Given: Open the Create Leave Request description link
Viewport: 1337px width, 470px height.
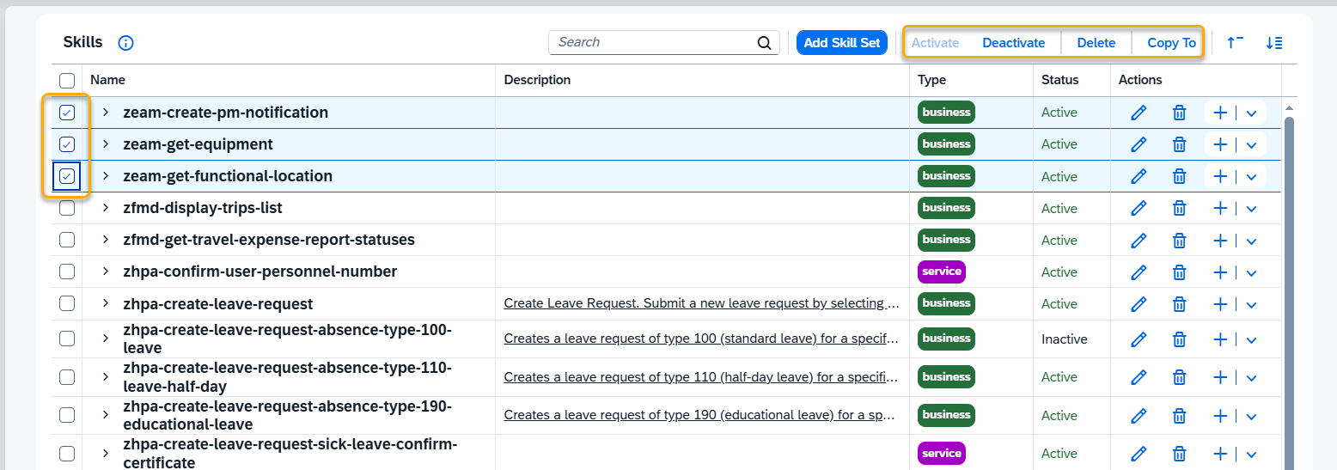Looking at the screenshot, I should 701,303.
